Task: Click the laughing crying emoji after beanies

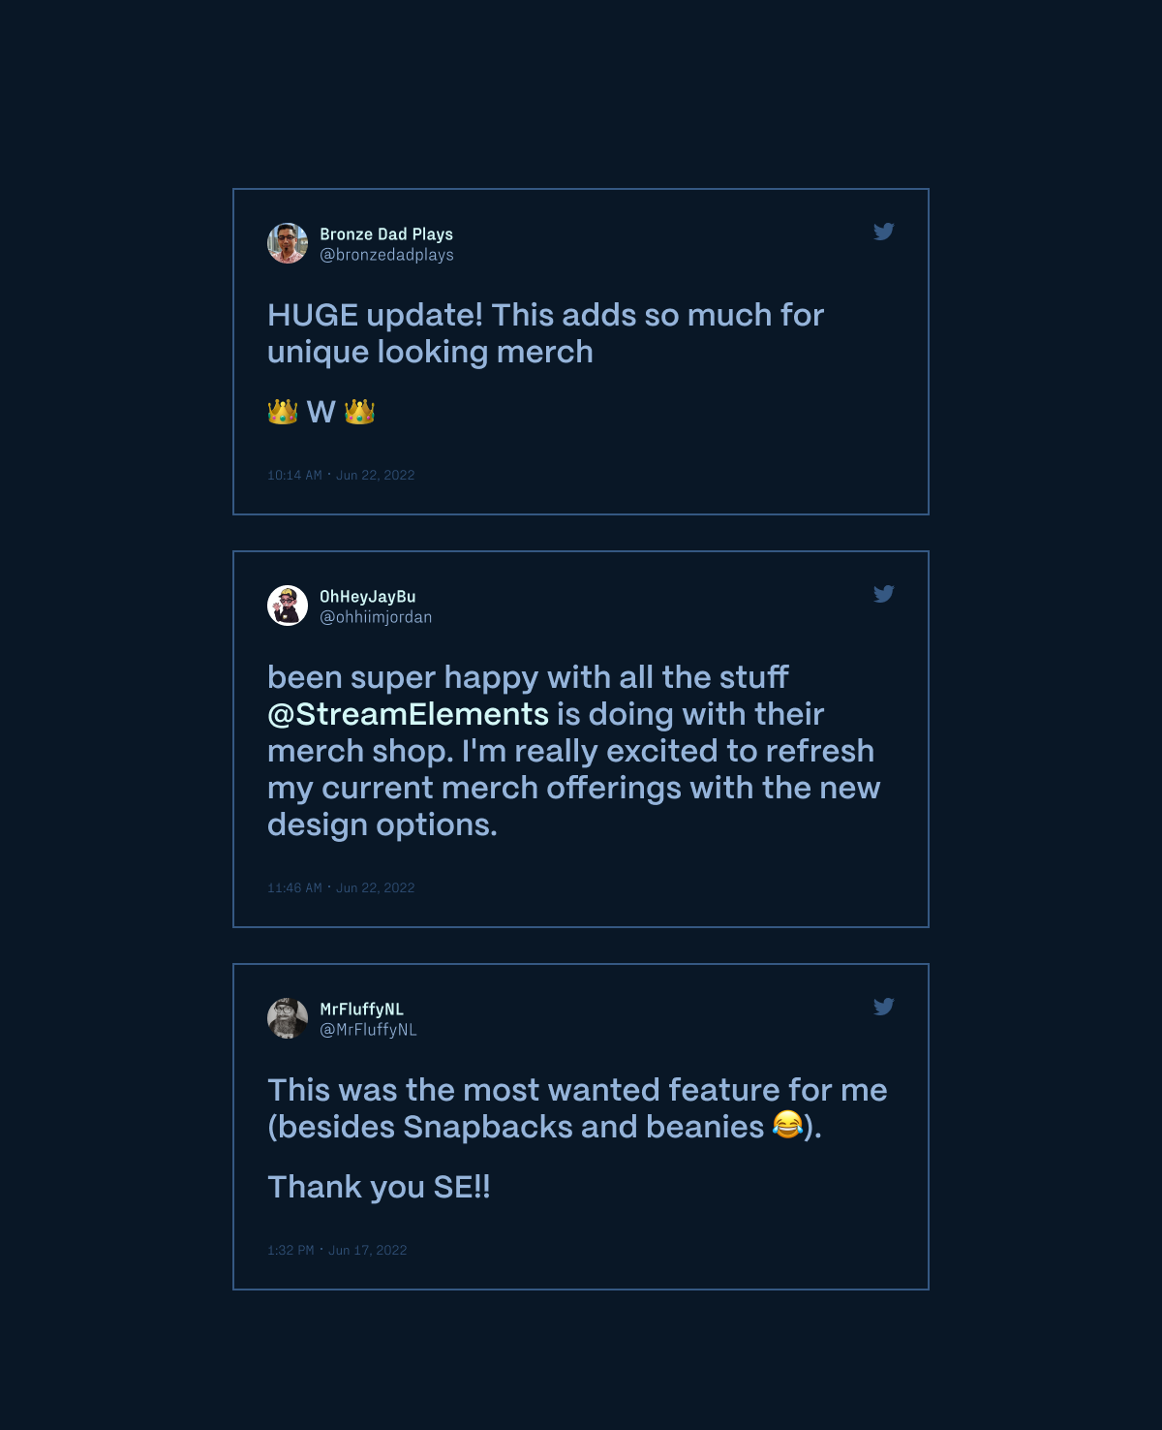Action: [787, 1126]
